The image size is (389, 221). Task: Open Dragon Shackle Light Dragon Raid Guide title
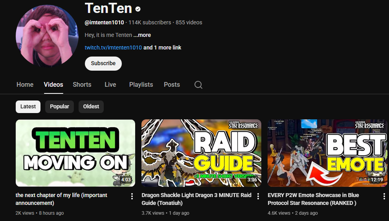pyautogui.click(x=196, y=199)
